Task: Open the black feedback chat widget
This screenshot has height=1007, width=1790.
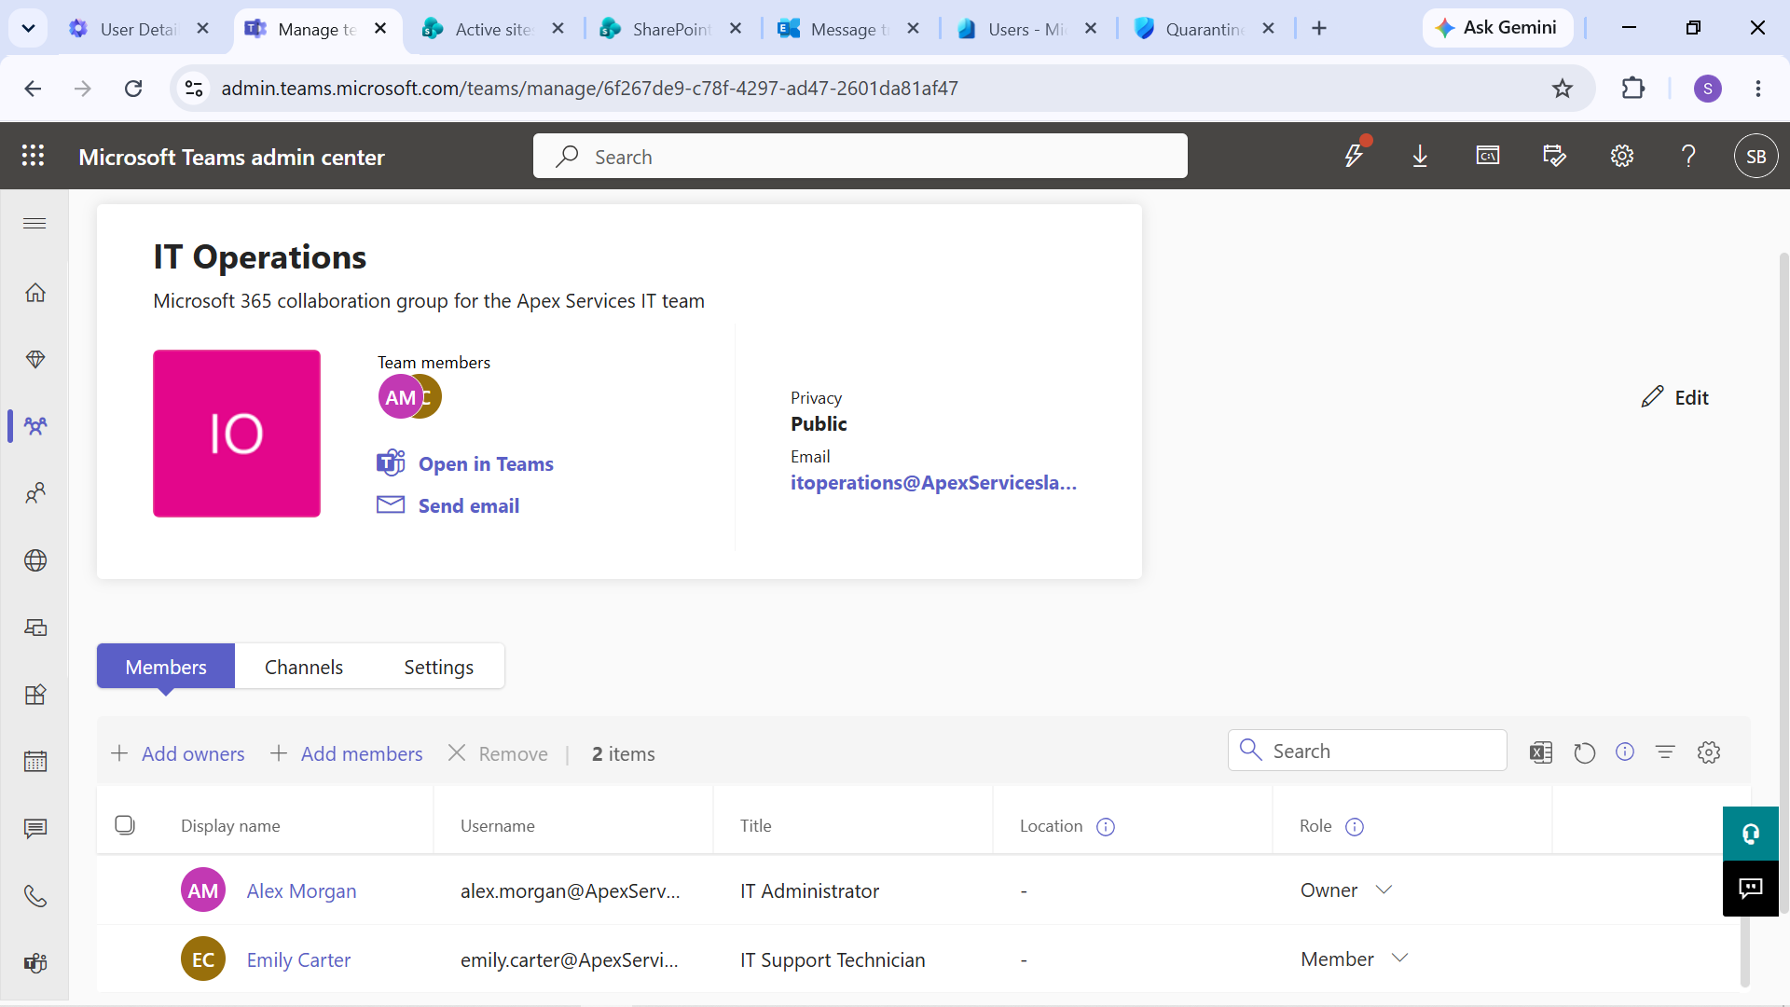Action: pyautogui.click(x=1751, y=889)
